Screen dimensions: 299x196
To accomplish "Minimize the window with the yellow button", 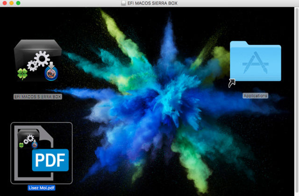I will pyautogui.click(x=11, y=3).
